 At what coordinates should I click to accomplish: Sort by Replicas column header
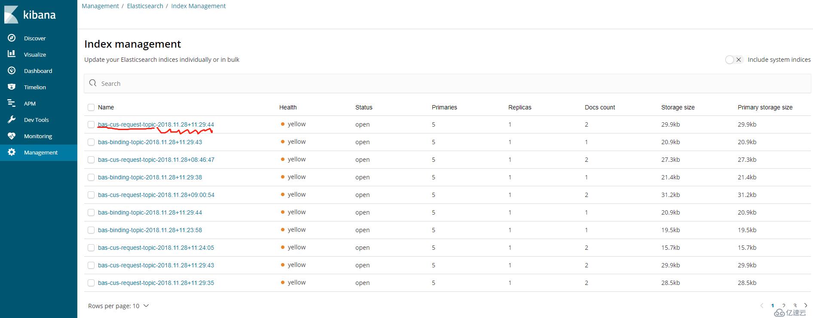click(x=520, y=107)
